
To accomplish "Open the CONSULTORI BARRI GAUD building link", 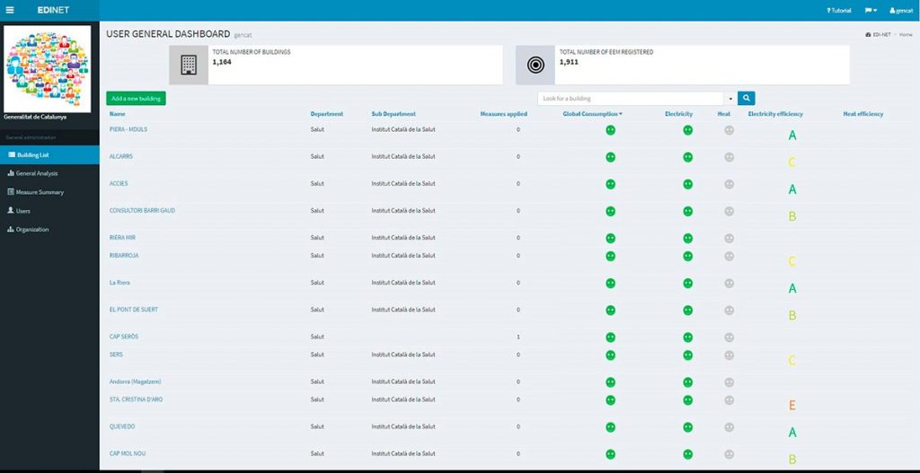I will click(142, 211).
